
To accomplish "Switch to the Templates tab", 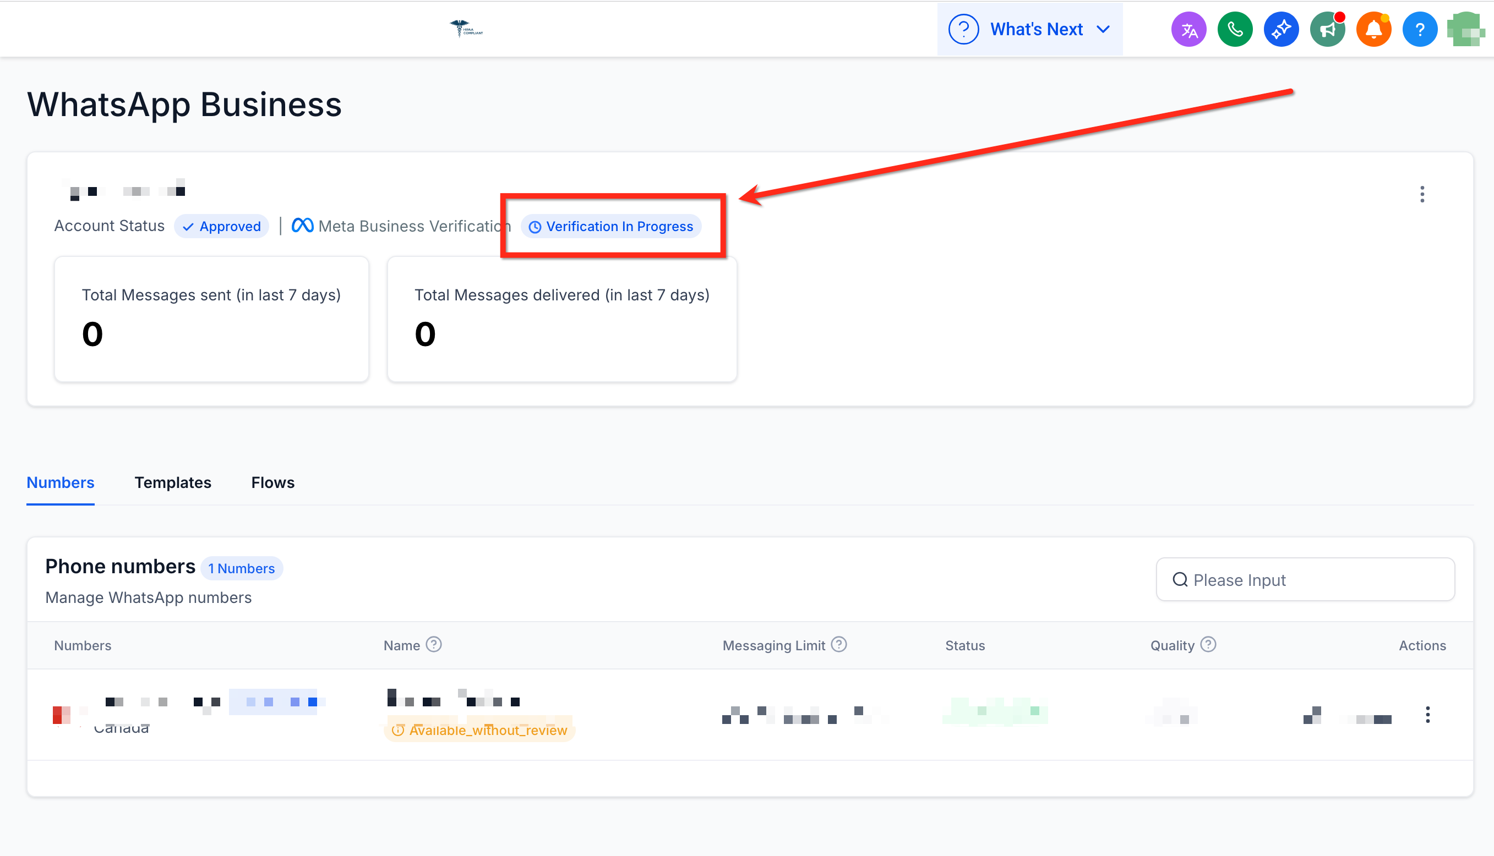I will 172,482.
